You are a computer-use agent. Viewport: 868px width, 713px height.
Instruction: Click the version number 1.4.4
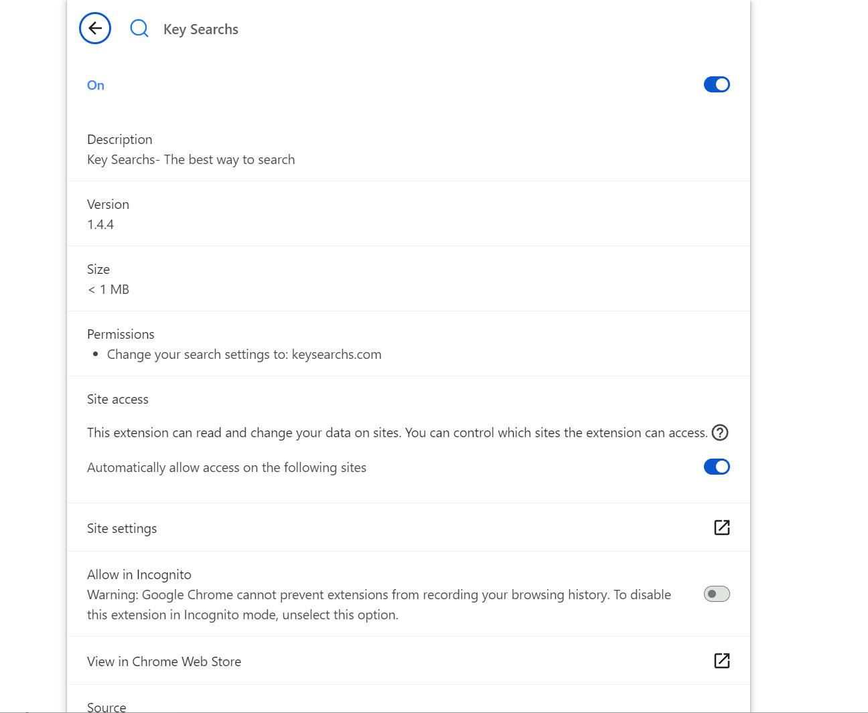(100, 224)
